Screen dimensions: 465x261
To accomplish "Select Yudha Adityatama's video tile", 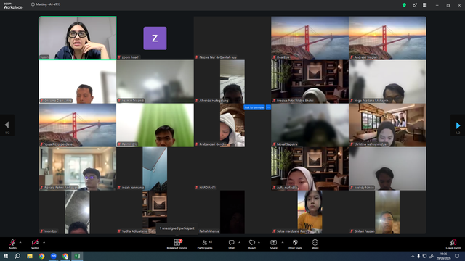I will 155,212.
